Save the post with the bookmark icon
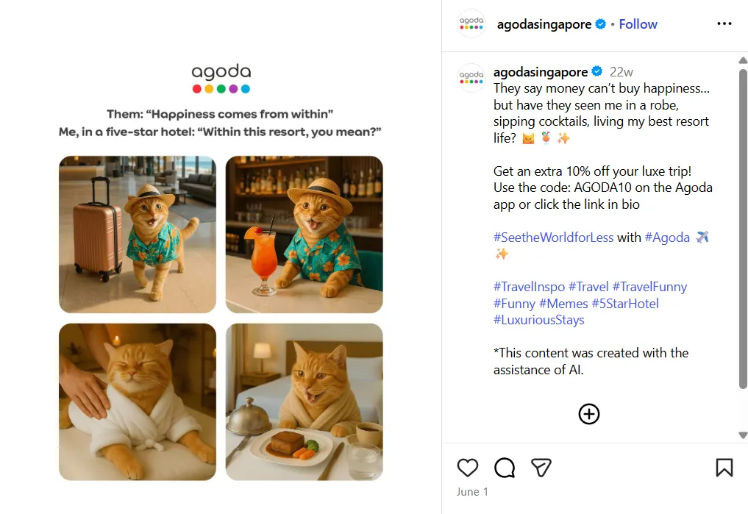 coord(724,468)
